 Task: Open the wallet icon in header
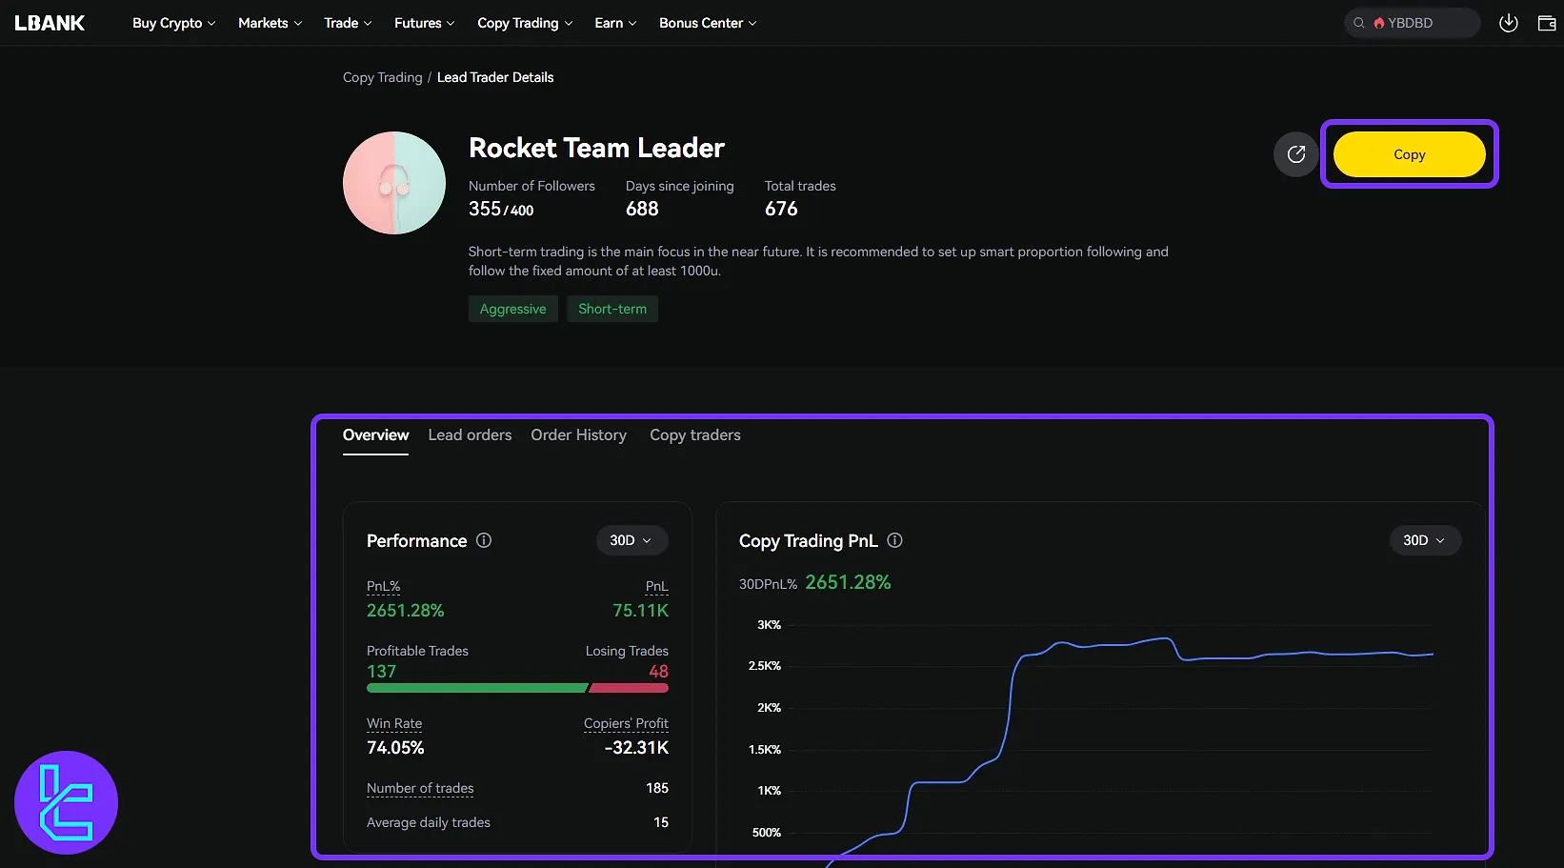pos(1547,23)
